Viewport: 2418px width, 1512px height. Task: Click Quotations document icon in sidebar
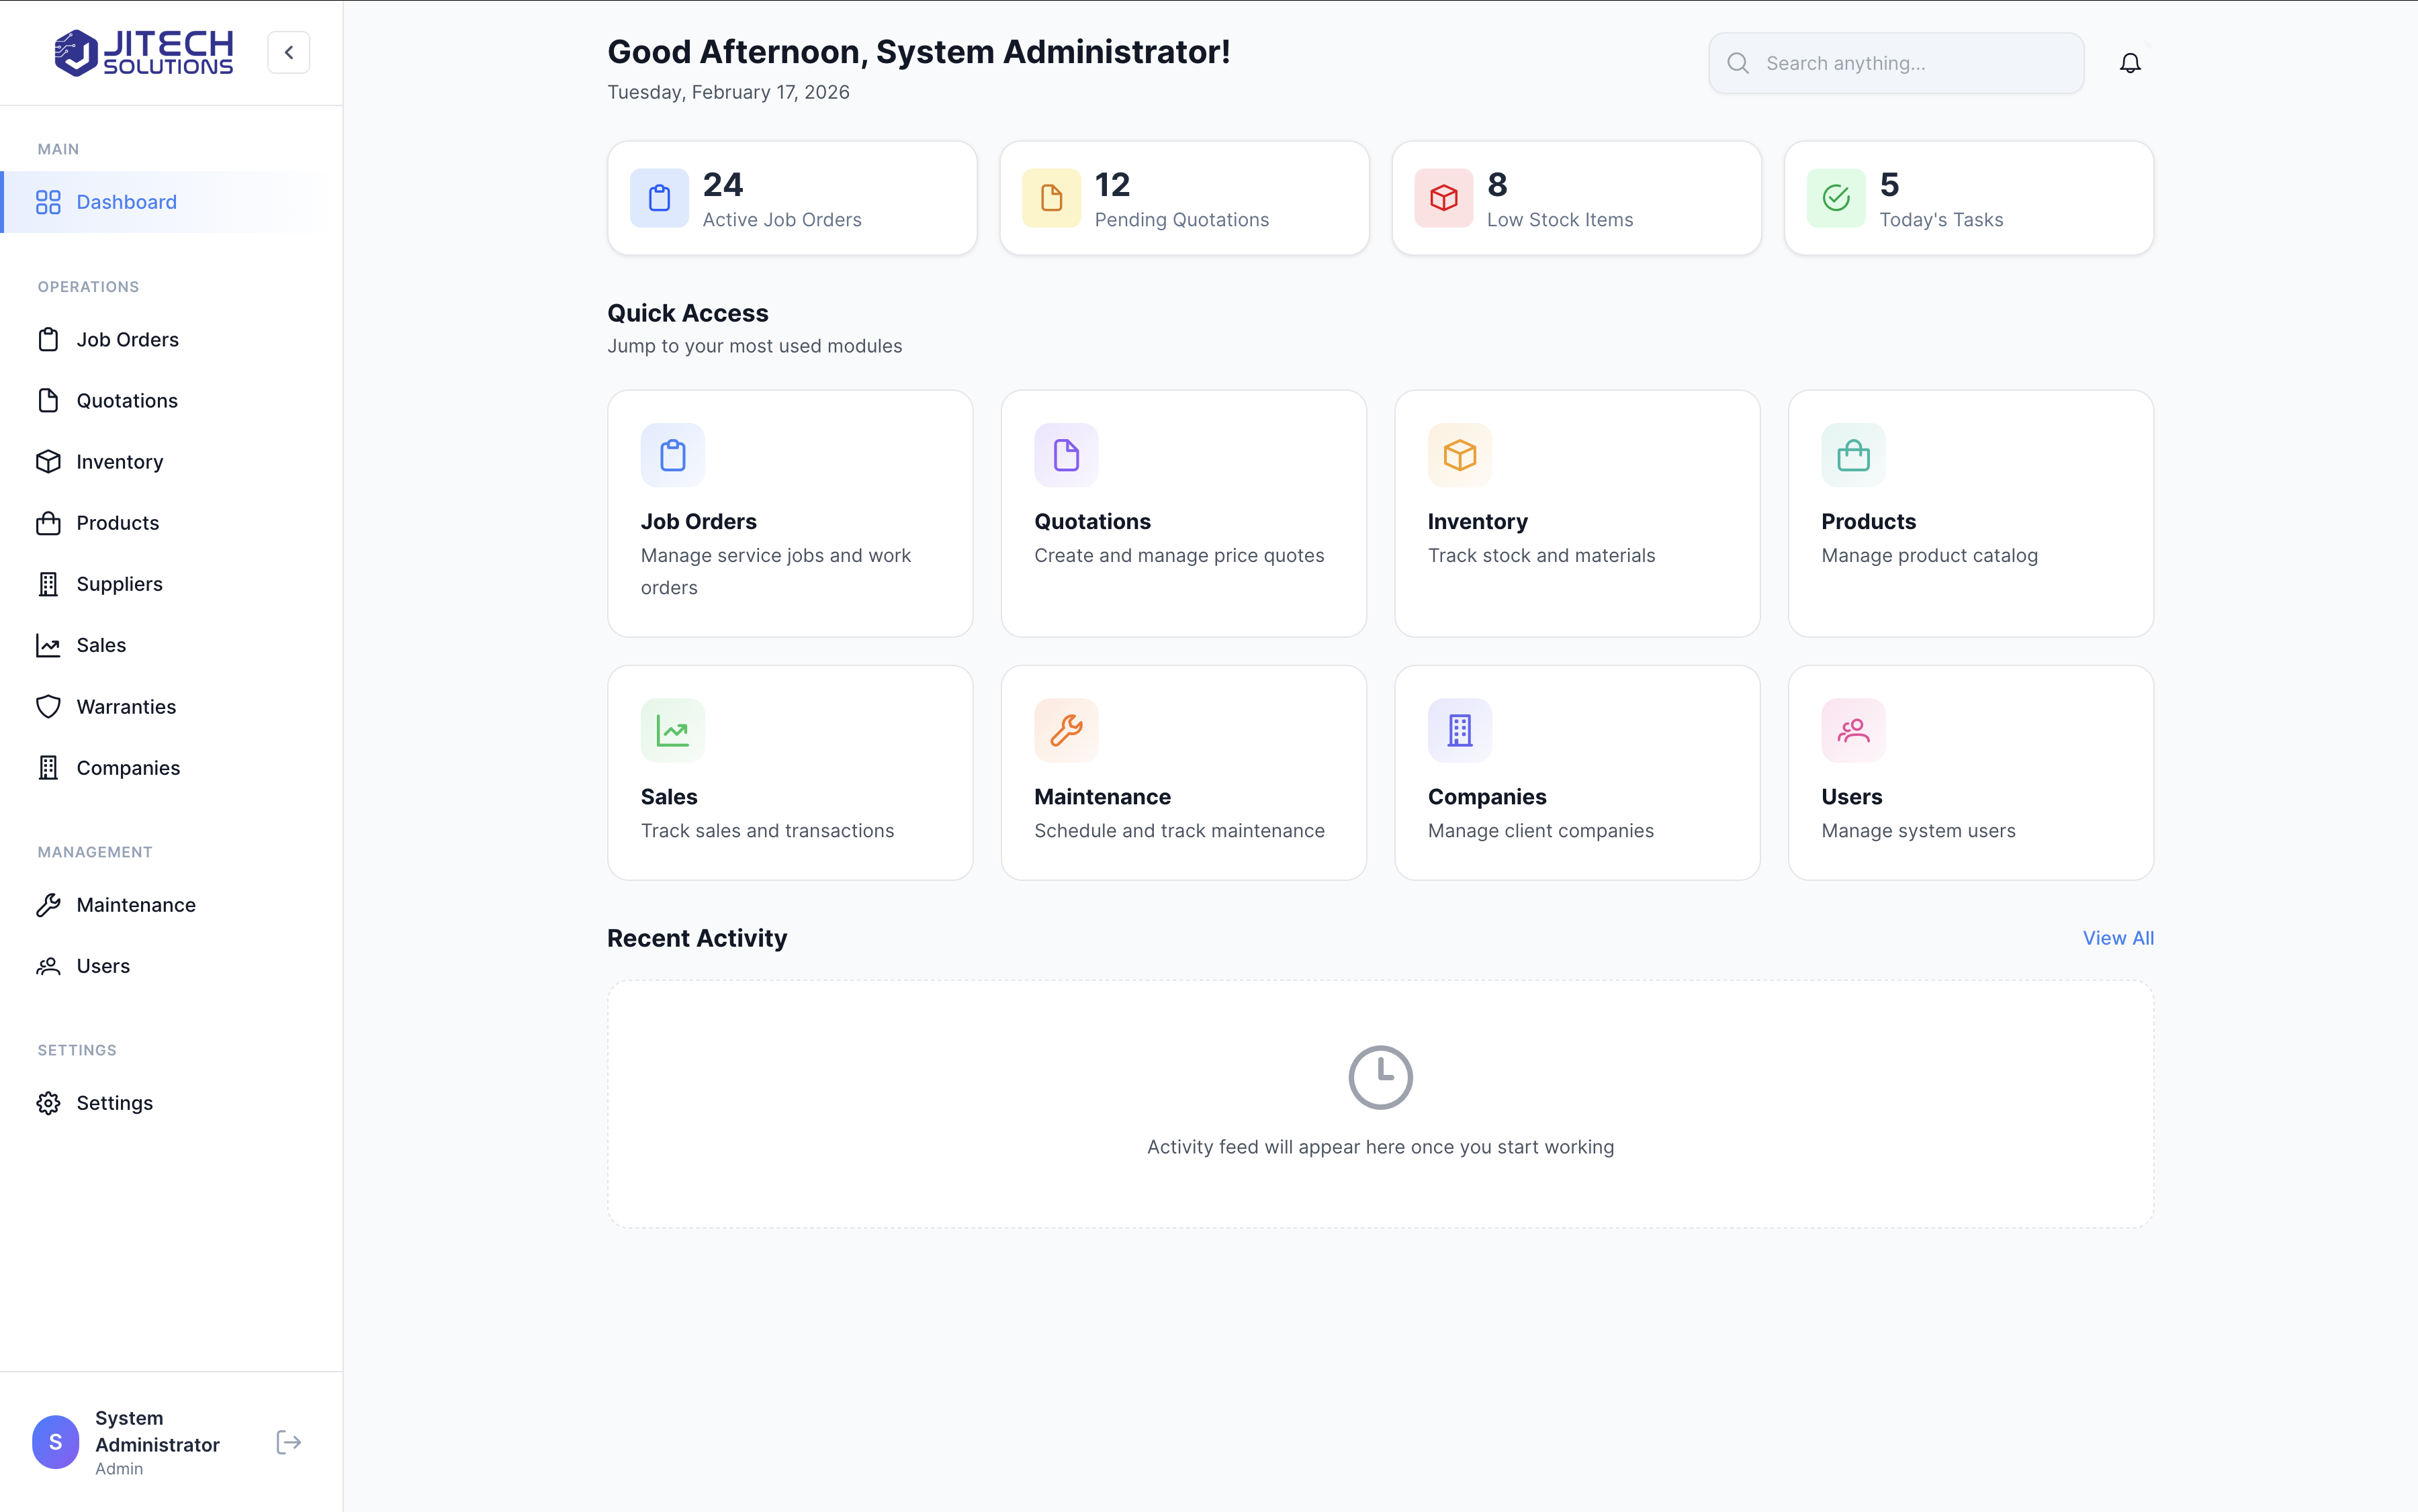48,401
